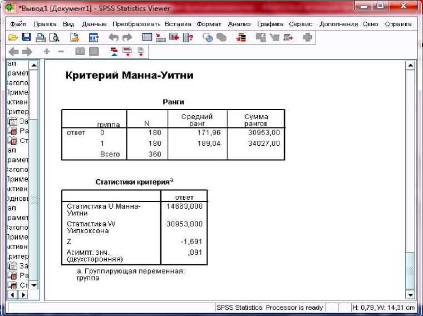Click the mean rank value 189,04
Image resolution: width=423 pixels, height=316 pixels.
tap(209, 144)
